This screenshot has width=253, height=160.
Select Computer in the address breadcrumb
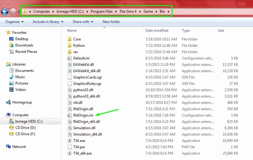pyautogui.click(x=42, y=11)
